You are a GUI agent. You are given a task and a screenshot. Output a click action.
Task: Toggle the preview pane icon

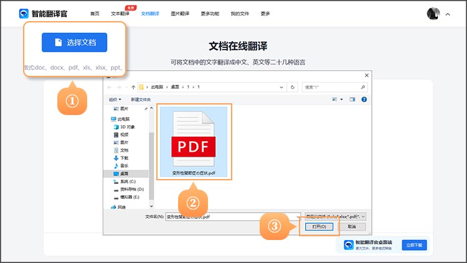click(x=352, y=99)
